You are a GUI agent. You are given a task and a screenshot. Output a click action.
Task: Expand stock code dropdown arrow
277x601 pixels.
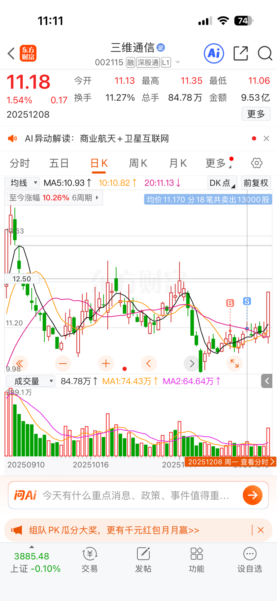pyautogui.click(x=178, y=62)
